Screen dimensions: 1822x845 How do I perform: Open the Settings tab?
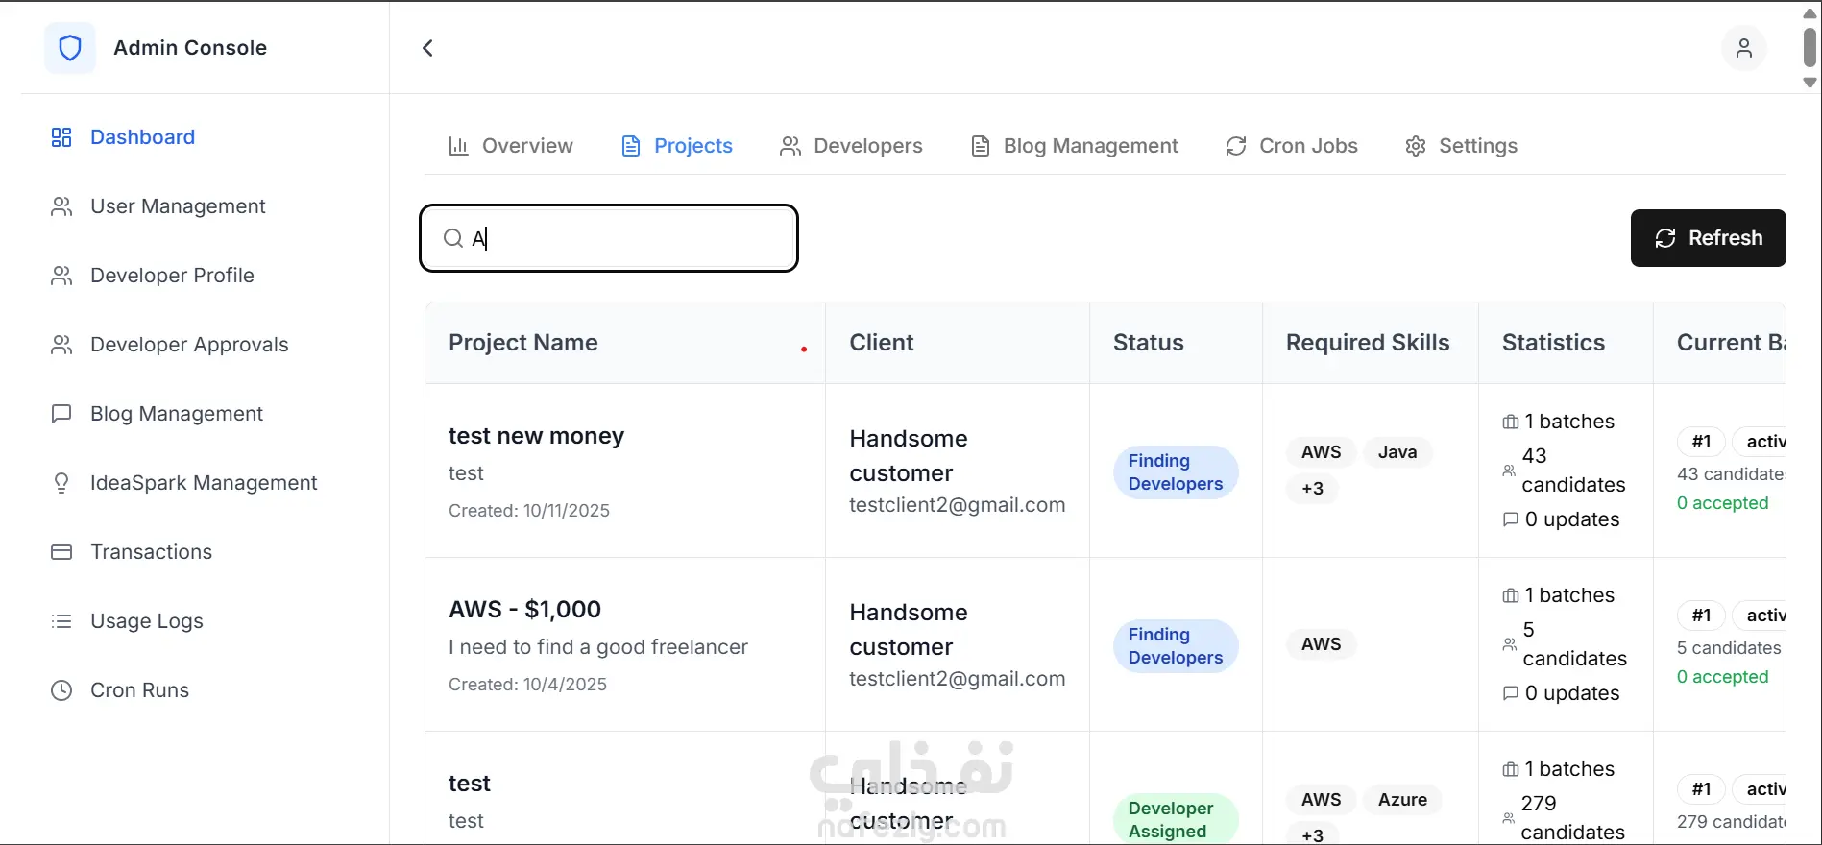pyautogui.click(x=1461, y=146)
